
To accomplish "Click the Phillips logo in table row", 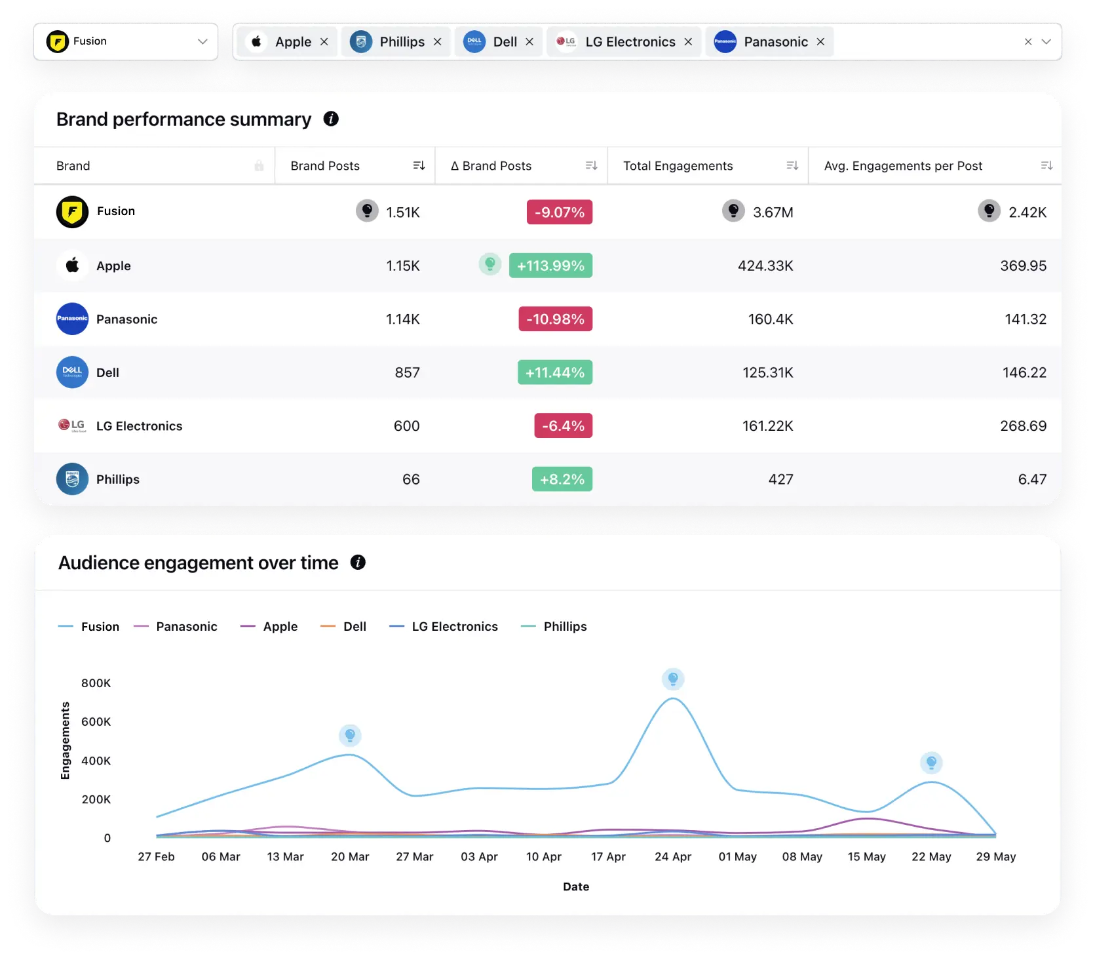I will pyautogui.click(x=72, y=479).
